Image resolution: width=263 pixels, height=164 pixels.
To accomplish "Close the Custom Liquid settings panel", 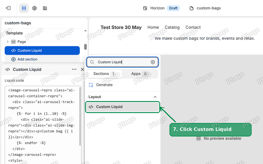I will [82, 69].
